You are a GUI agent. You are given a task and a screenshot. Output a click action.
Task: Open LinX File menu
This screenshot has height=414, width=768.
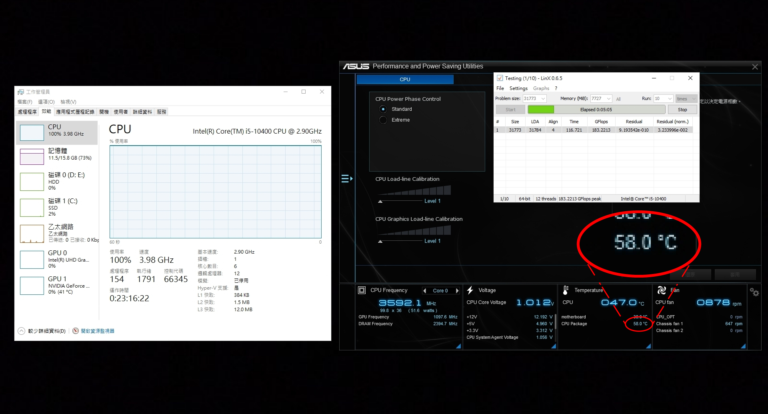(500, 88)
